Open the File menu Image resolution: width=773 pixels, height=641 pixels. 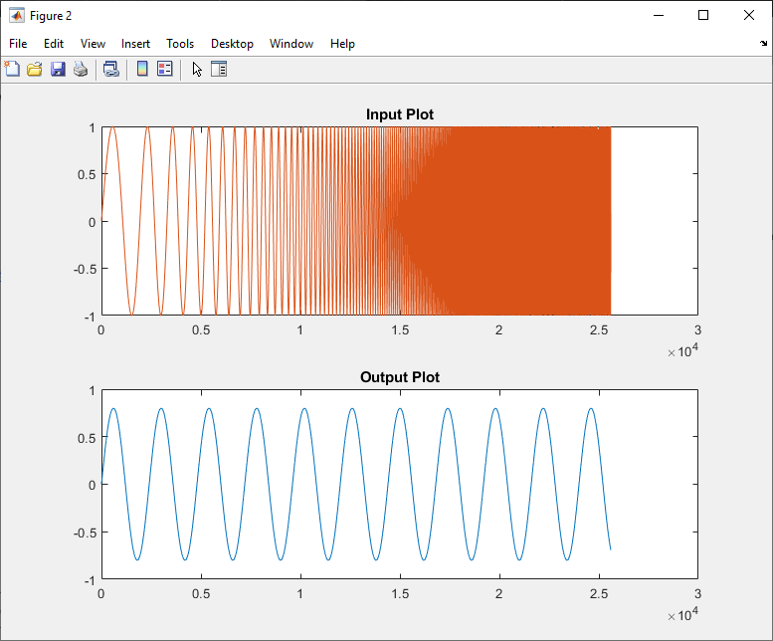pyautogui.click(x=18, y=44)
